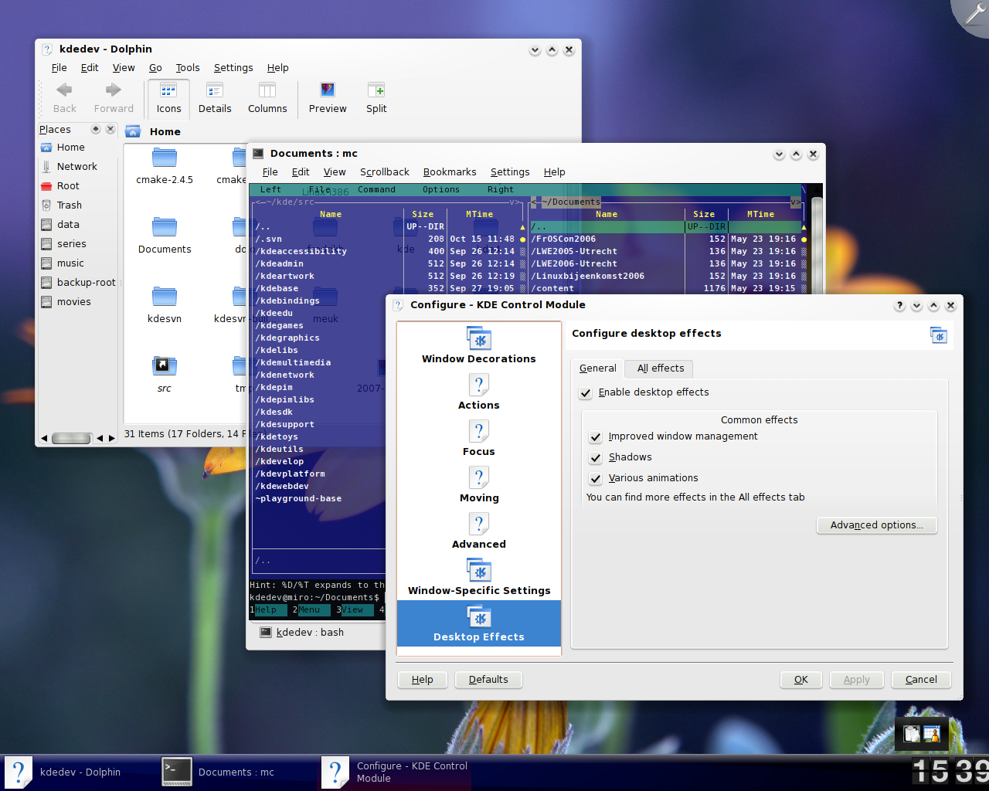The height and width of the screenshot is (791, 989).
Task: Click the Split view icon in Dolphin
Action: pos(376,98)
